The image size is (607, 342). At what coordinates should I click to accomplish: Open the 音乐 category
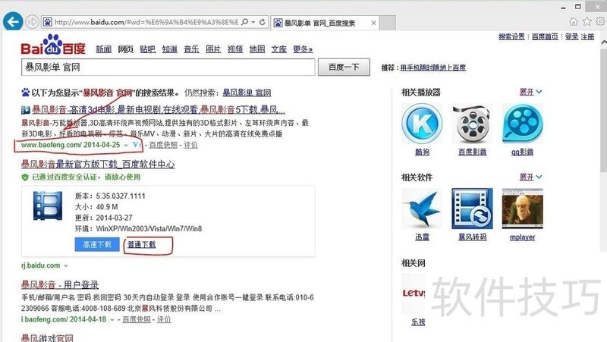191,49
